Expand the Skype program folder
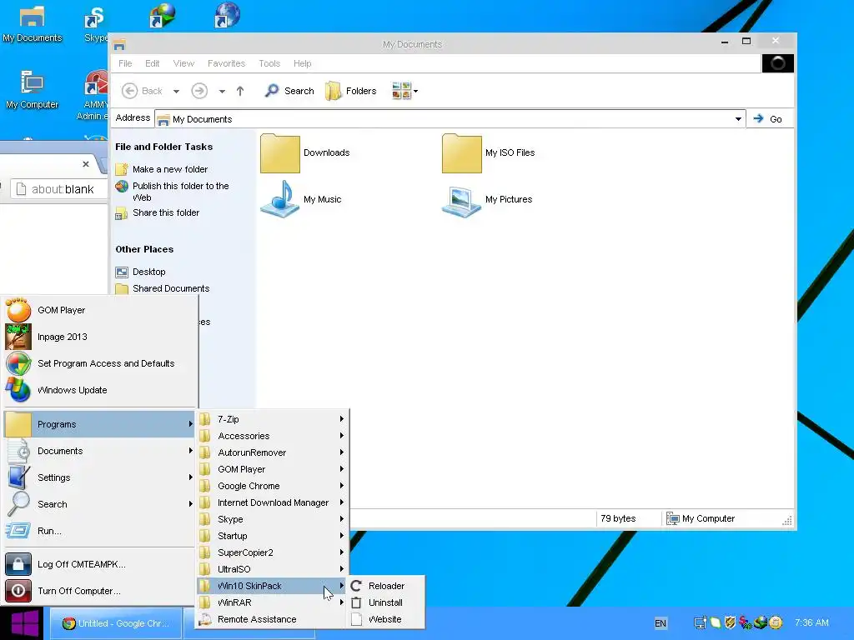The image size is (854, 640). pyautogui.click(x=272, y=519)
